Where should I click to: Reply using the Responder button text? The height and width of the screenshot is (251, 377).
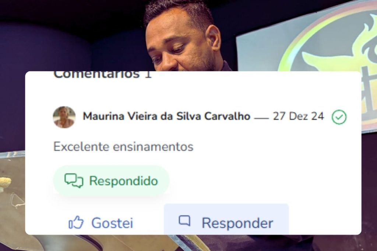[x=237, y=223]
